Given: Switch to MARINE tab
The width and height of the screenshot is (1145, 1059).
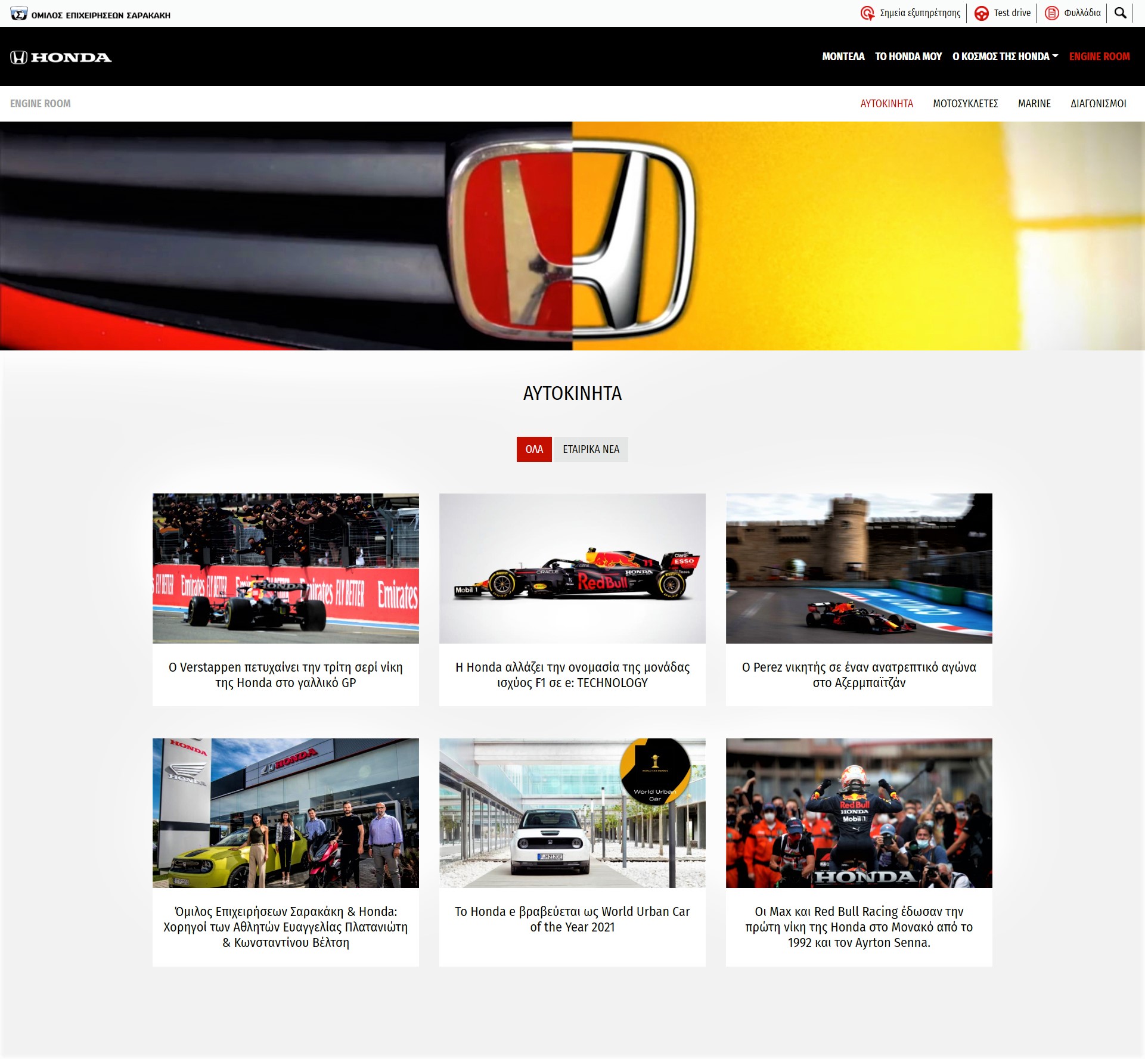Looking at the screenshot, I should [x=1034, y=104].
